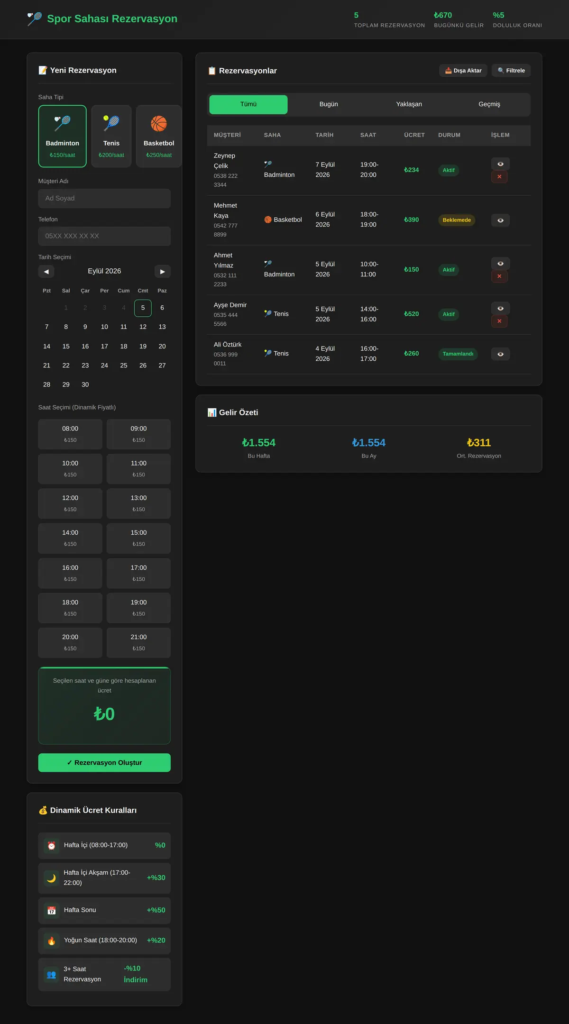Choose the Tenis court type card
Image resolution: width=569 pixels, height=1024 pixels.
pyautogui.click(x=111, y=136)
